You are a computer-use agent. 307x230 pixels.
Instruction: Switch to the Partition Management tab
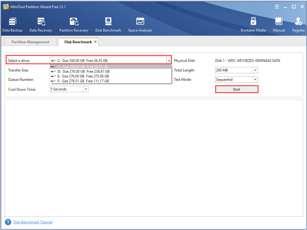(x=30, y=42)
